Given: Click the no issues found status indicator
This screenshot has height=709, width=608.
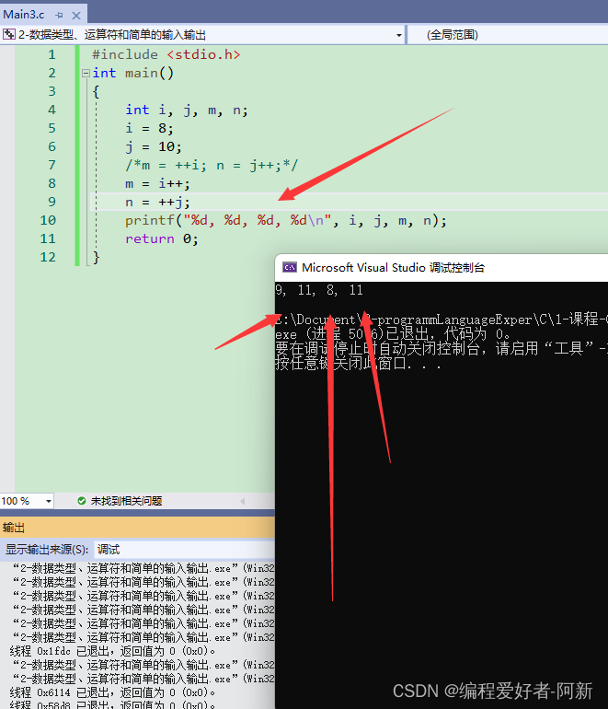Looking at the screenshot, I should point(120,501).
